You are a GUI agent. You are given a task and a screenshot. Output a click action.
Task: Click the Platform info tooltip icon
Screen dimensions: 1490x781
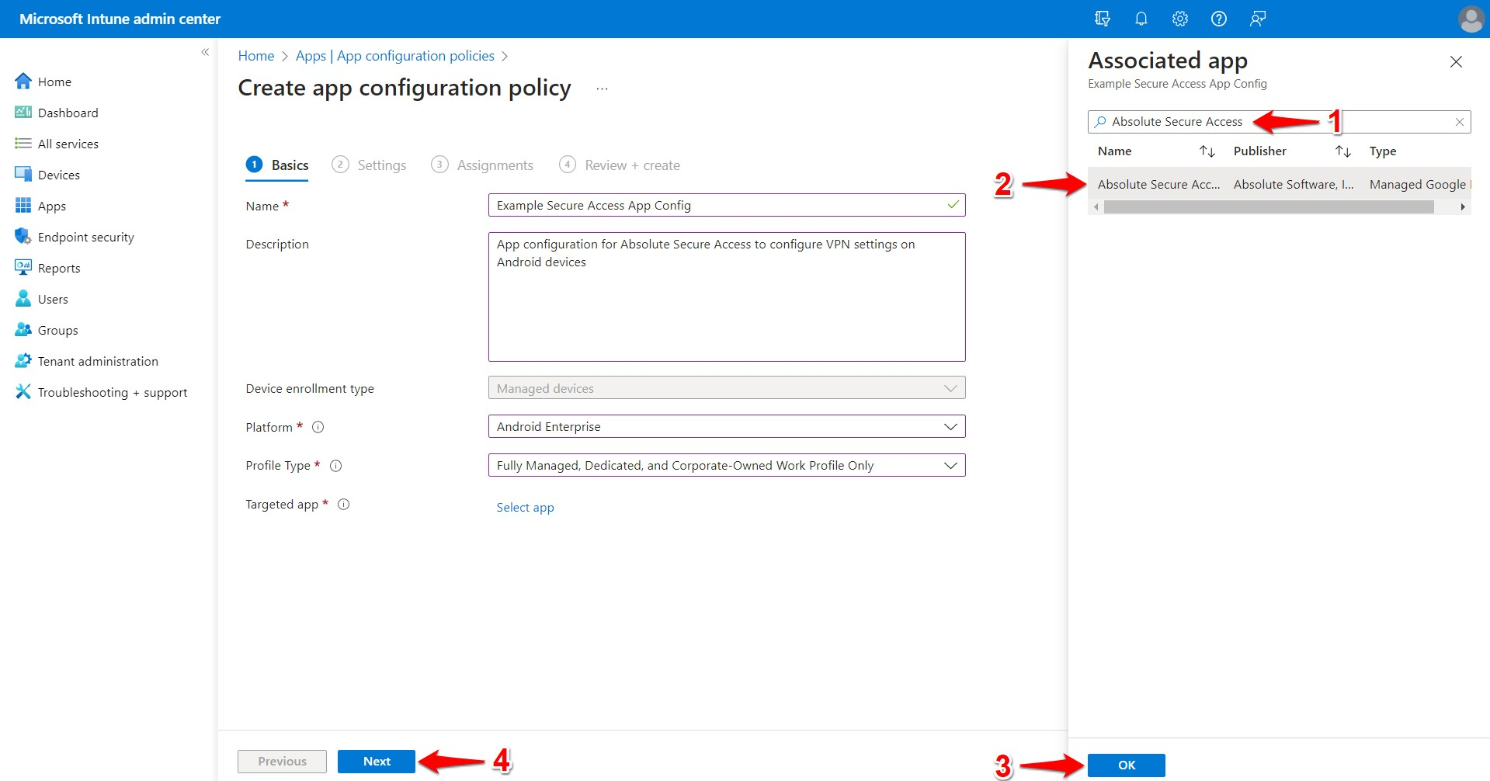coord(318,426)
